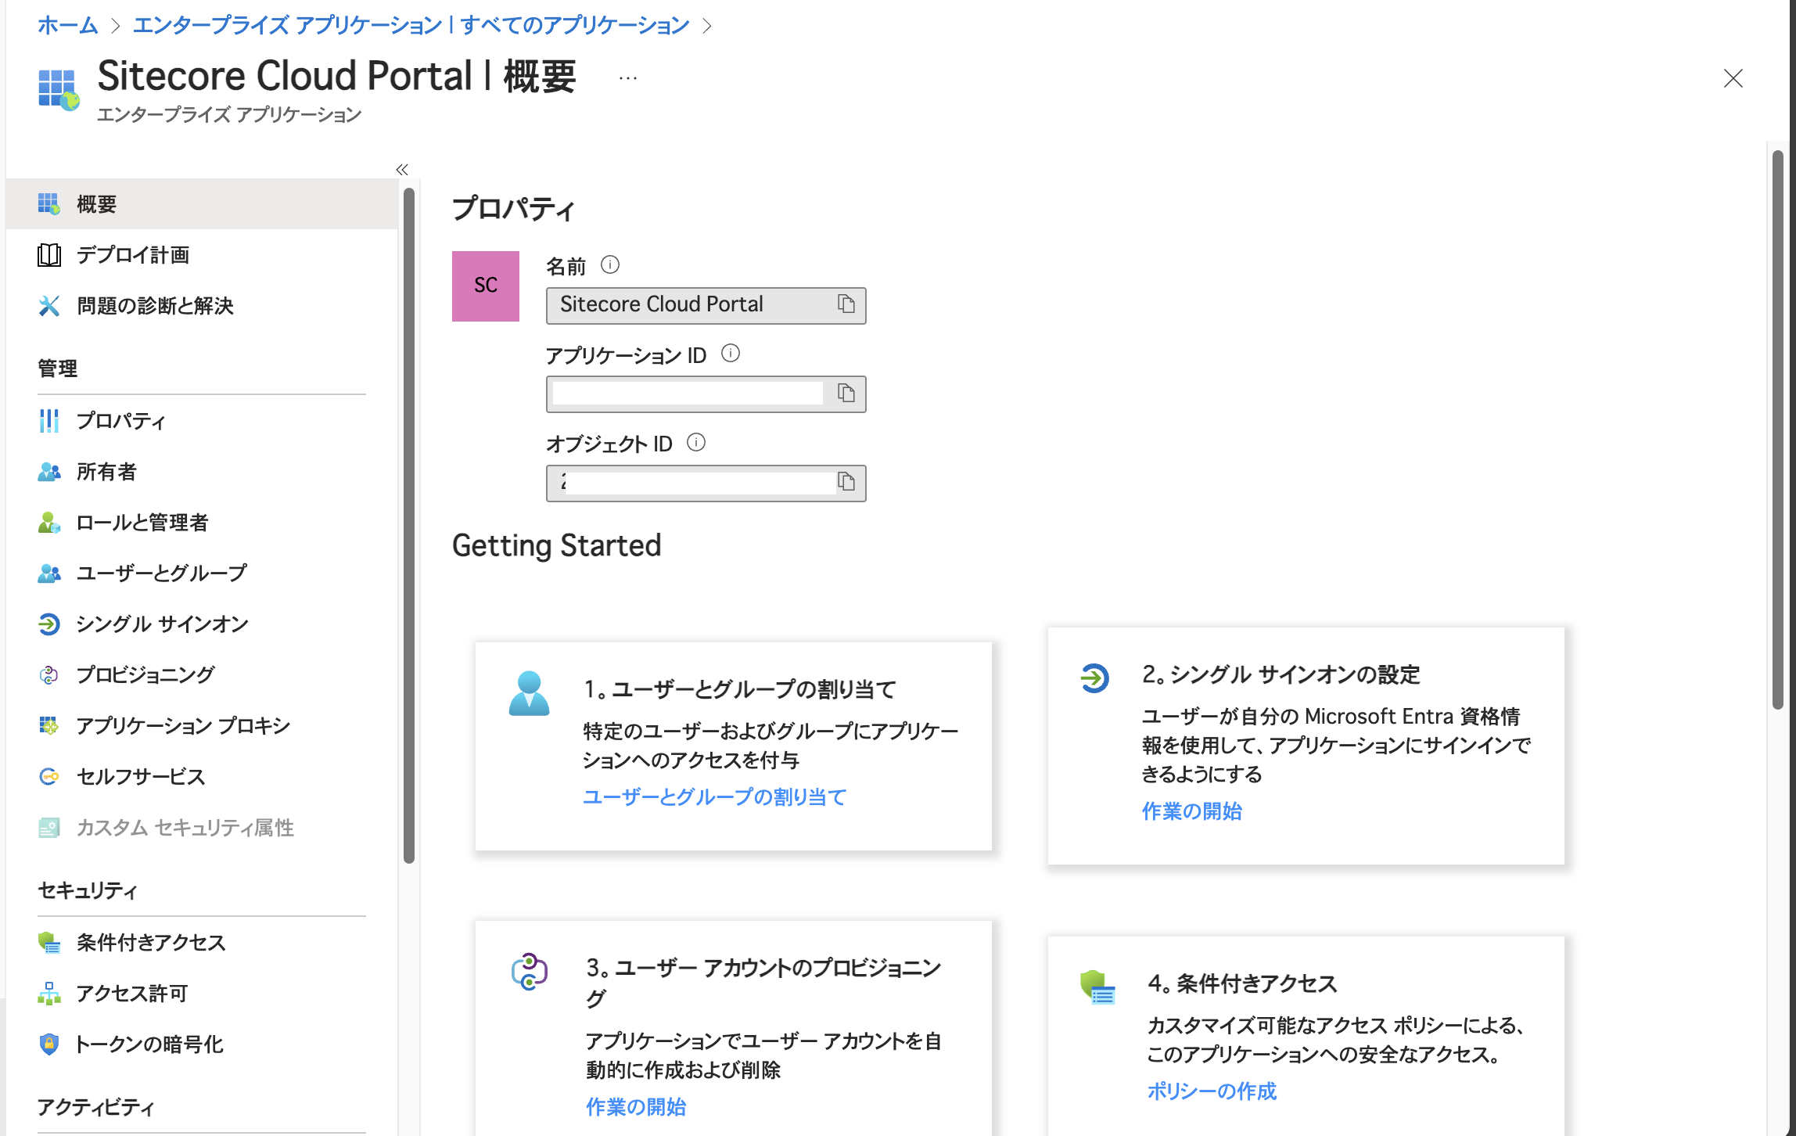1796x1136 pixels.
Task: Open プロパティ under 管理
Action: 202,421
